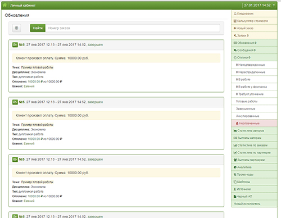
Task: Expand search filters with the plus button
Action: 16,28
